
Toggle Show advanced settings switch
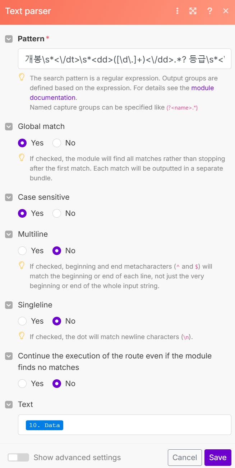(x=18, y=457)
